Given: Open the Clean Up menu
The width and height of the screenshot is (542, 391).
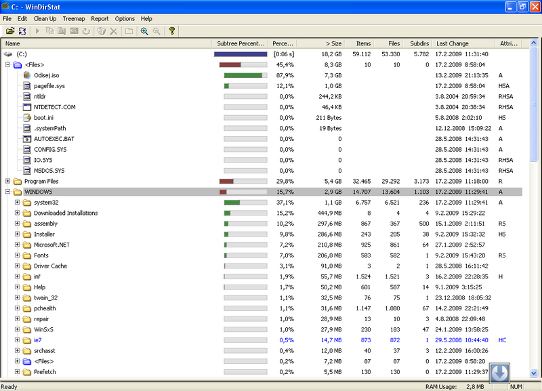Looking at the screenshot, I should coord(45,18).
